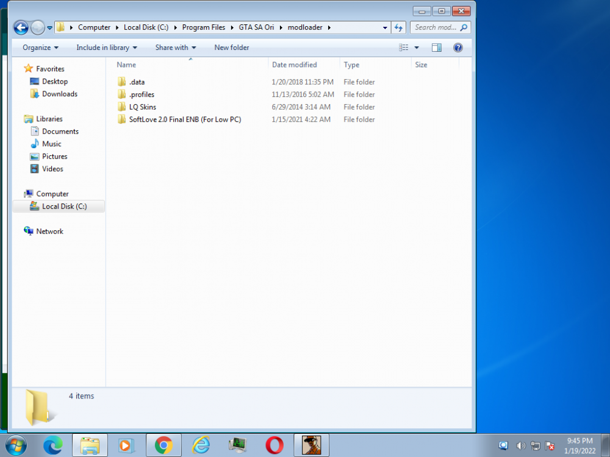Open previous locations dropdown in address bar
610x457 pixels.
coord(385,27)
